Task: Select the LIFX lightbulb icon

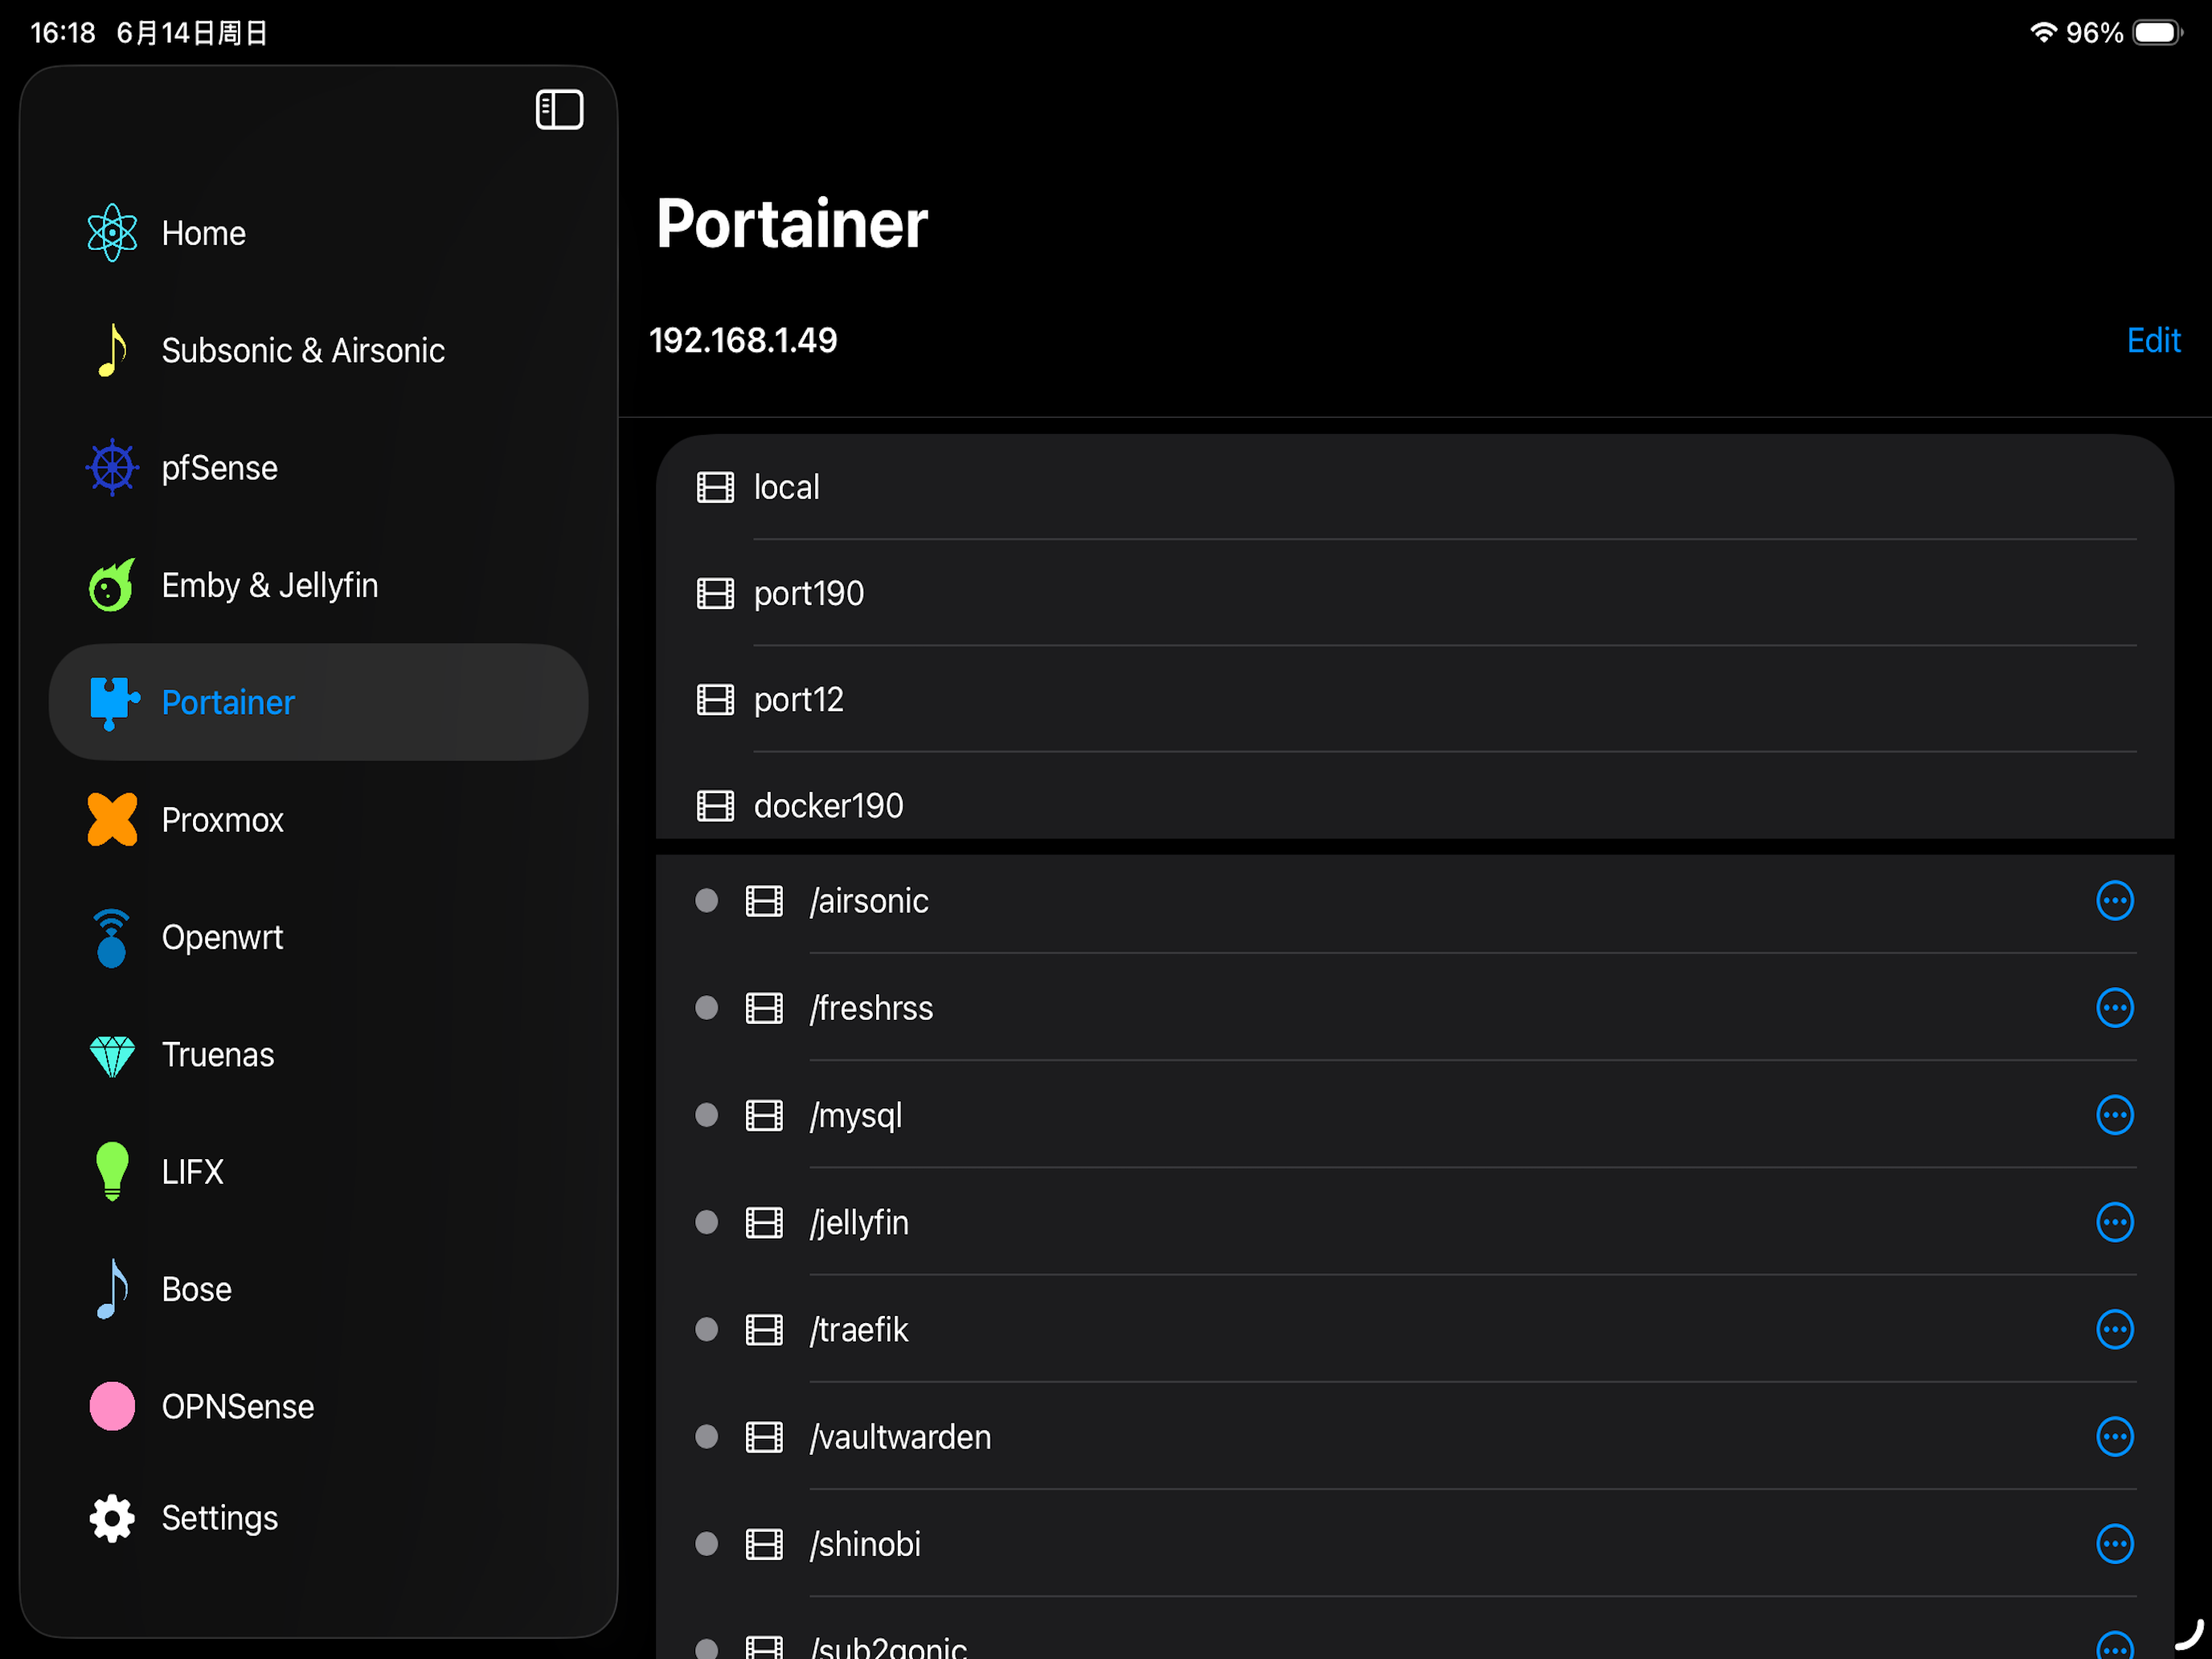Action: (112, 1171)
